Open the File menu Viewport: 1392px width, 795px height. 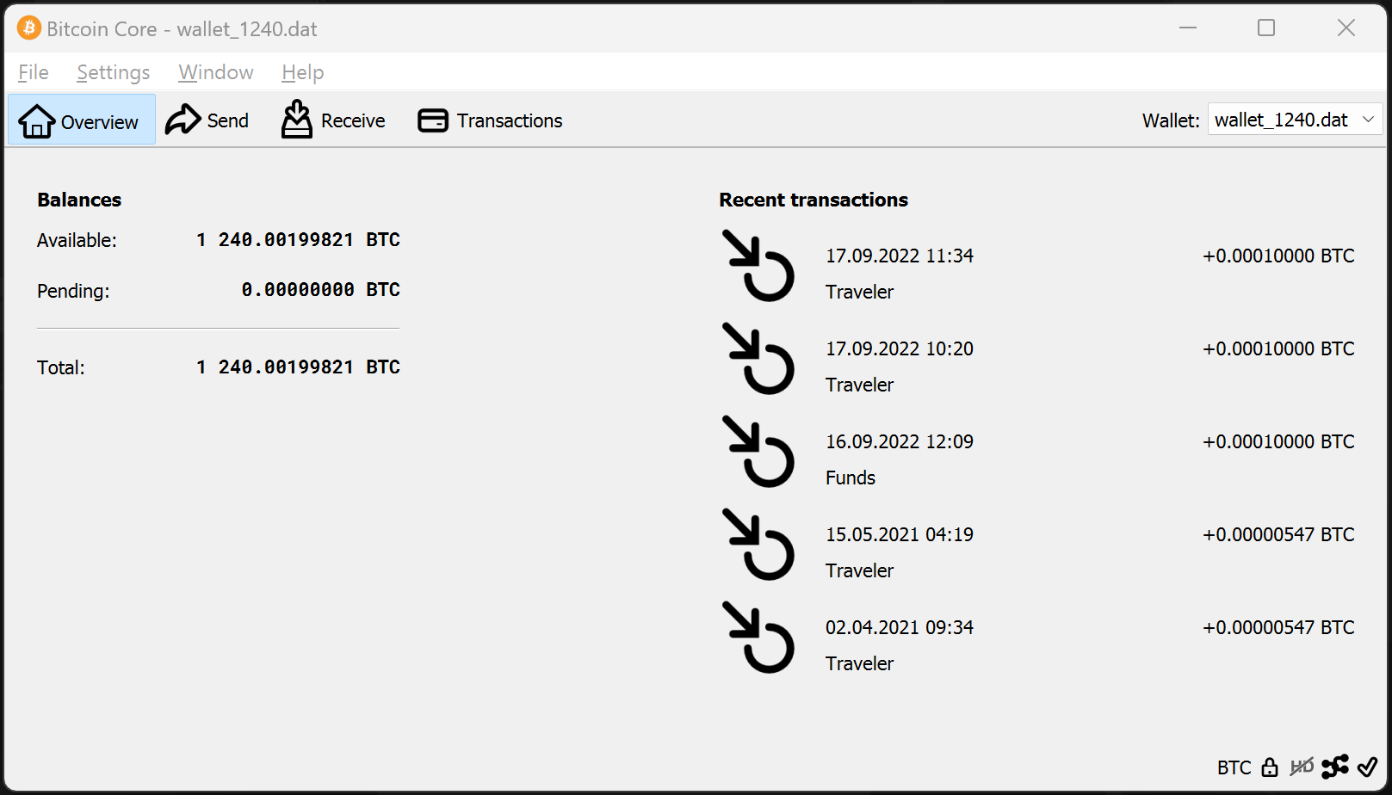coord(34,72)
